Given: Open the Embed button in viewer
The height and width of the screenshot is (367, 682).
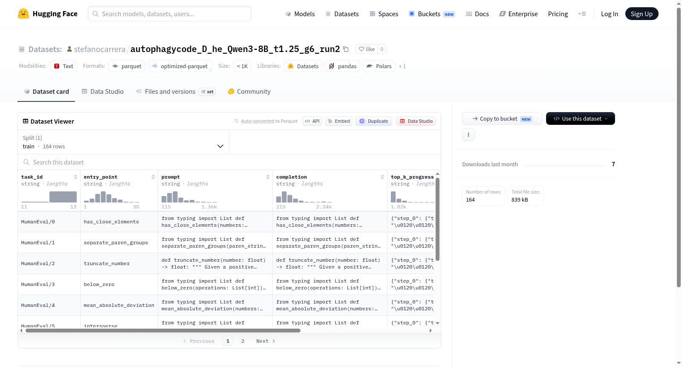Looking at the screenshot, I should pyautogui.click(x=339, y=121).
